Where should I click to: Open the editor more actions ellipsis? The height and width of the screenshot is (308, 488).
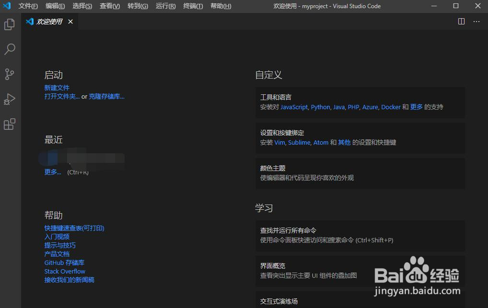pyautogui.click(x=476, y=22)
